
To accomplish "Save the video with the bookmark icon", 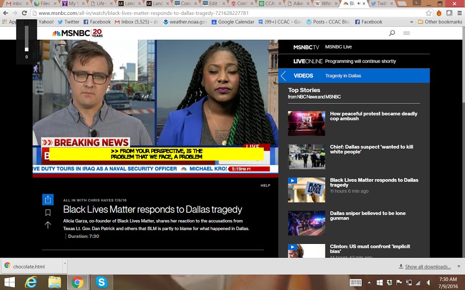I will [48, 213].
